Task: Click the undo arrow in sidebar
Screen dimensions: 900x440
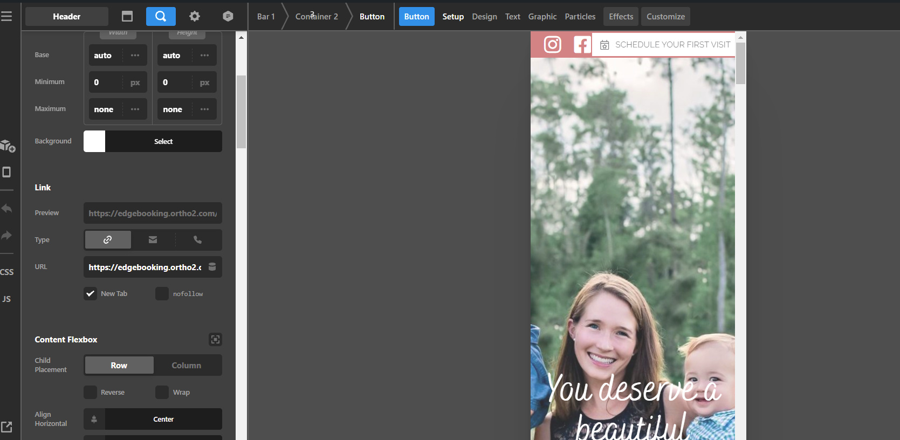Action: [7, 209]
